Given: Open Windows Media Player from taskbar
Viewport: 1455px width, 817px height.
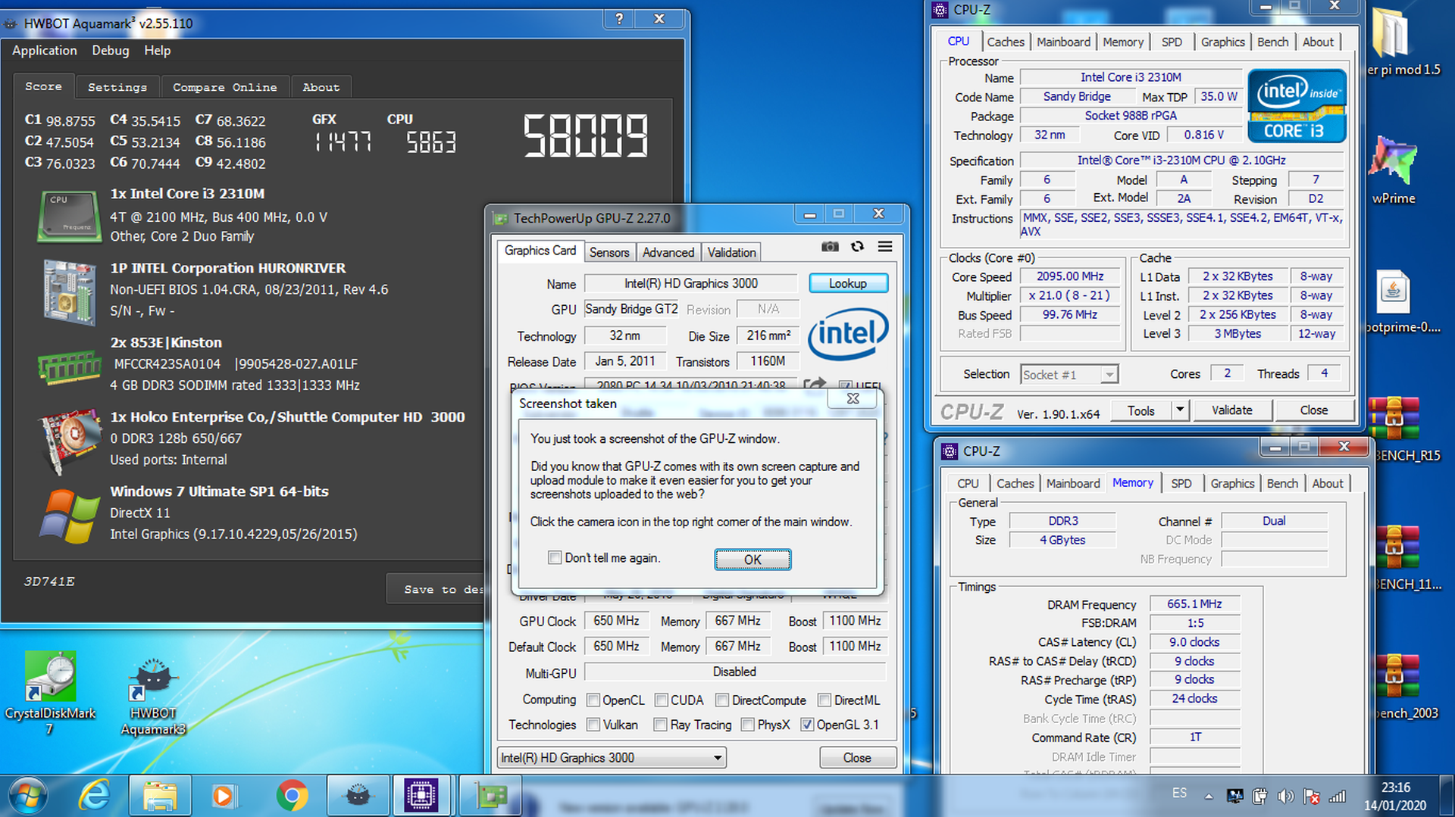Looking at the screenshot, I should (224, 796).
